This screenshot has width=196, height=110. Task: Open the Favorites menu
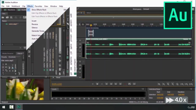point(38,6)
